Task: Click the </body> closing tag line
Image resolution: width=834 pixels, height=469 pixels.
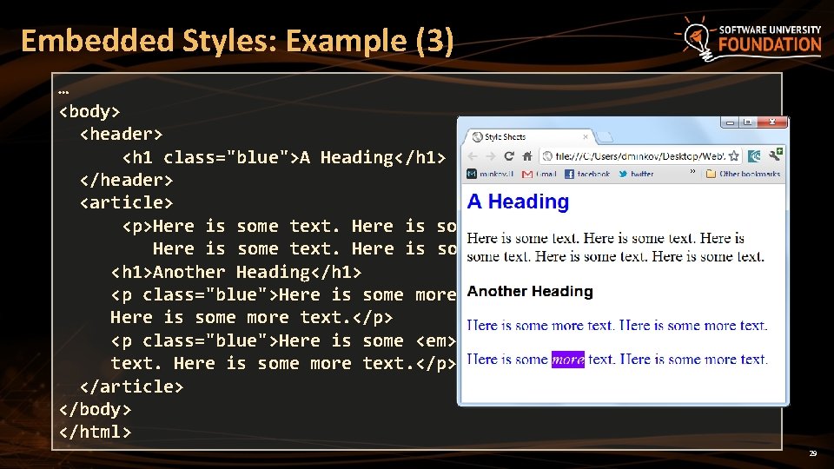Action: [x=95, y=409]
